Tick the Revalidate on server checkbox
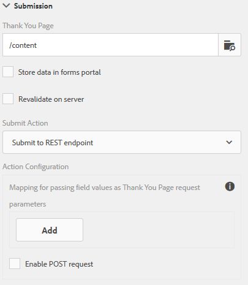This screenshot has height=285, width=248. point(8,99)
